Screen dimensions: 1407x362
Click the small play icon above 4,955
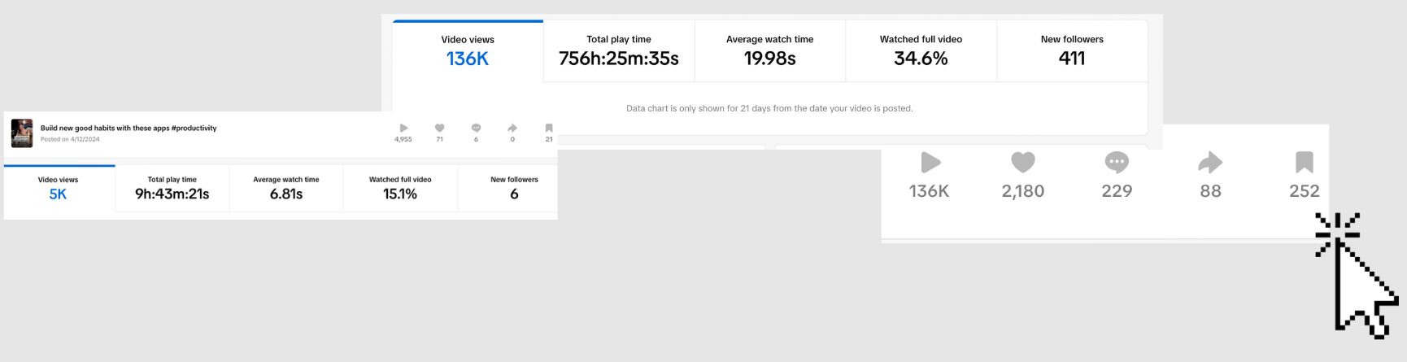pos(403,129)
